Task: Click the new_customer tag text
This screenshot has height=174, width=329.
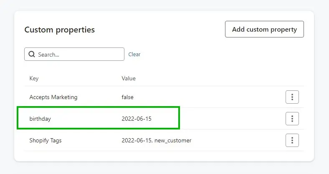Action: click(173, 141)
